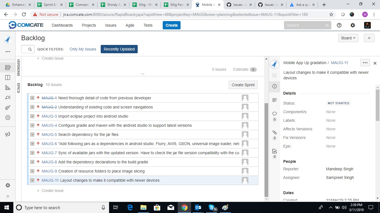Switch to the Sprint 8.1 browser tab
The image size is (380, 213).
[x=50, y=5]
